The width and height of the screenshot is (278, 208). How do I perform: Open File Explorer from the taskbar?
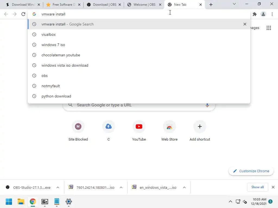(21, 201)
